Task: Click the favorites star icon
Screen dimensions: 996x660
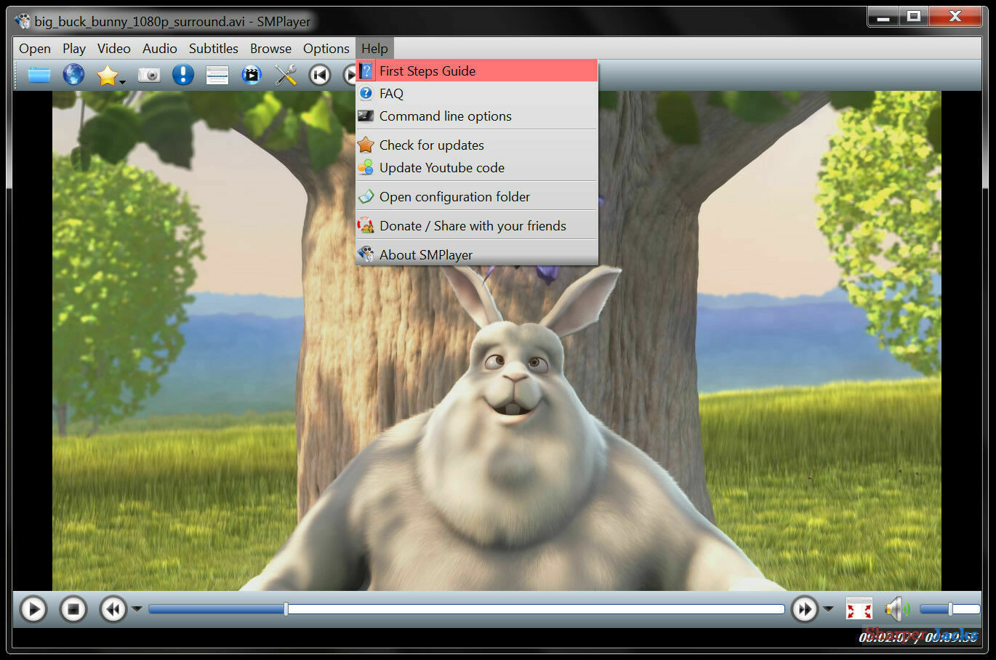Action: pyautogui.click(x=107, y=75)
